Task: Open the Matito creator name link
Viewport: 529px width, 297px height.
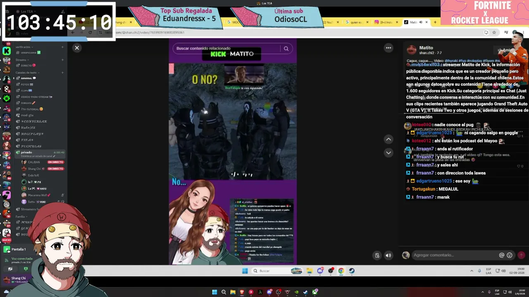Action: (426, 48)
